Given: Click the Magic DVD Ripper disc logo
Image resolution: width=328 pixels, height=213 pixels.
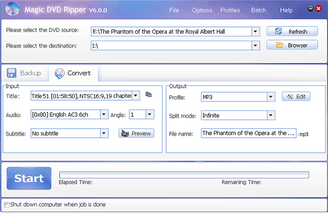Looking at the screenshot, I should point(12,9).
